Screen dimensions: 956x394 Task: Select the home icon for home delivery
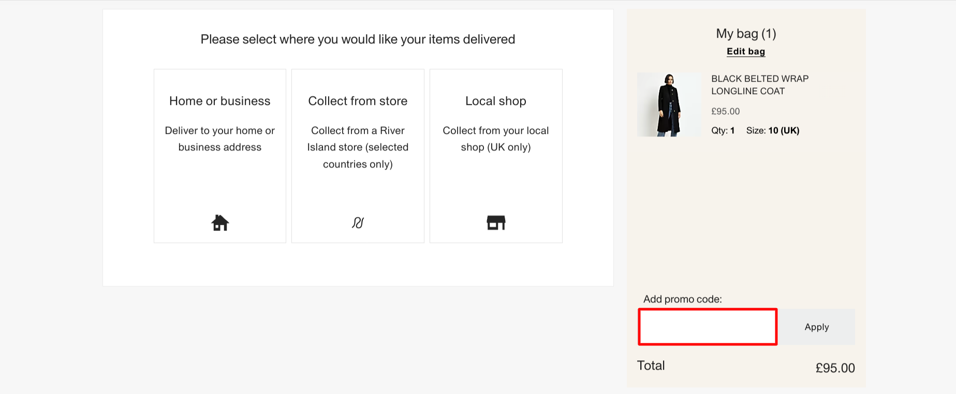point(219,222)
